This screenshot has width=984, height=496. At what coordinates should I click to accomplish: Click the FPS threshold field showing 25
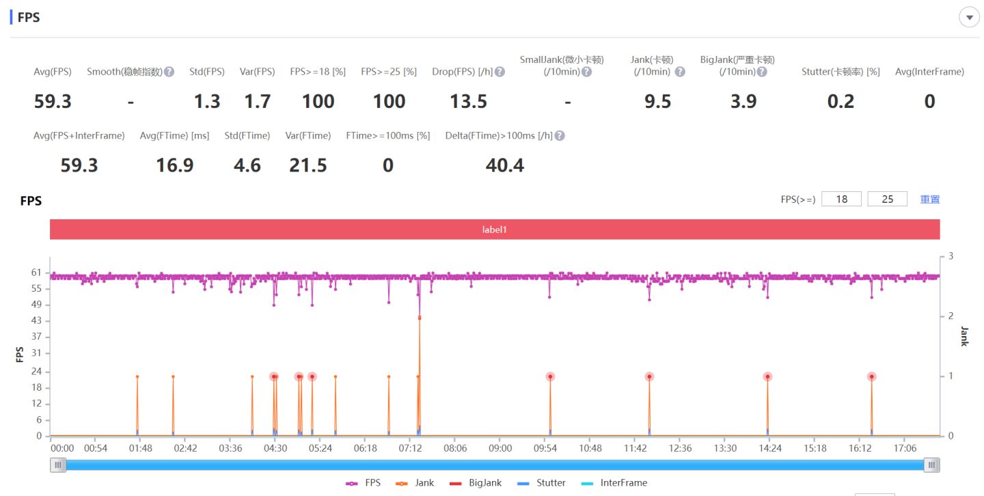887,199
